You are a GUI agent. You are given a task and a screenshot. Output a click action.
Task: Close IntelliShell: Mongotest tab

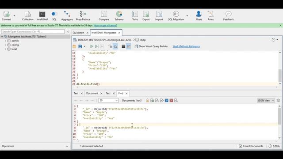(119, 33)
